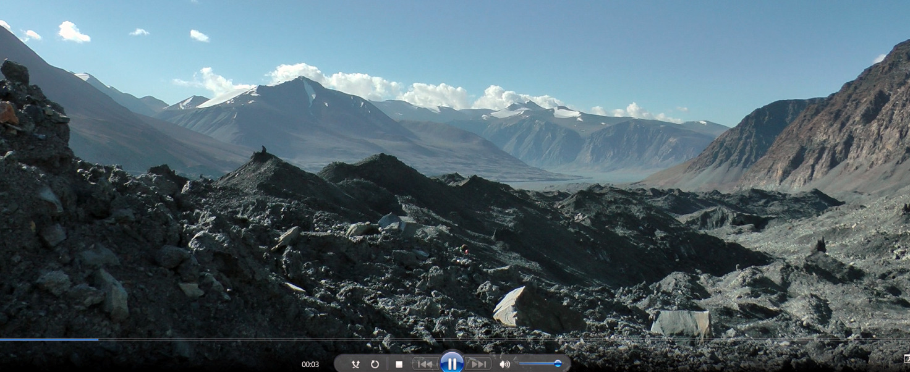Screen dimensions: 910x372
Task: Stop the video playback
Action: 399,365
